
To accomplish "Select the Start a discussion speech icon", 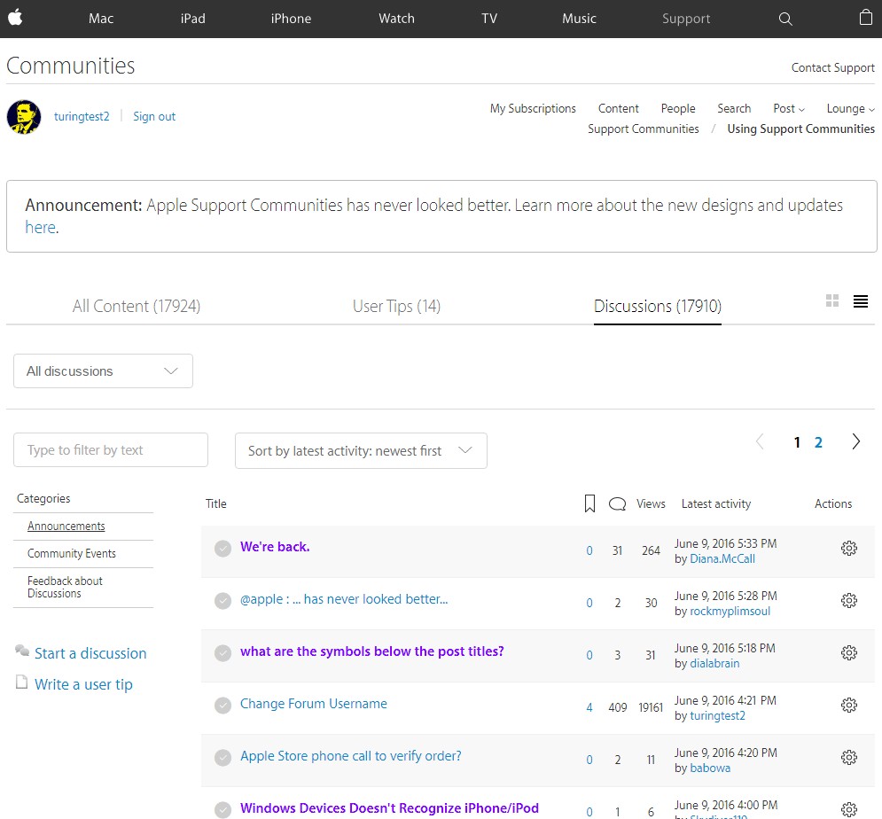I will (x=21, y=651).
